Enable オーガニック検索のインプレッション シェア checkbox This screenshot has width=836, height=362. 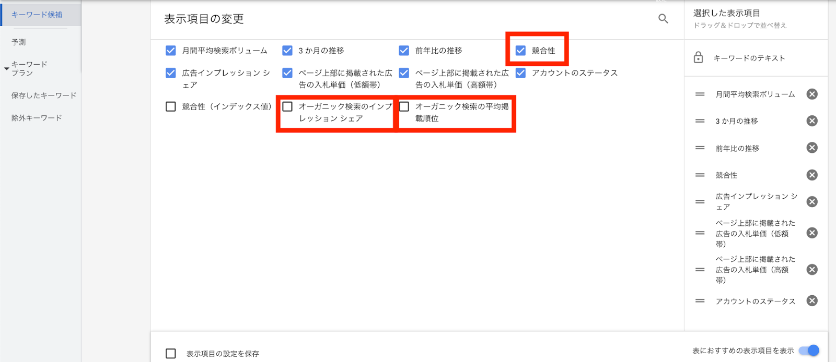click(287, 107)
